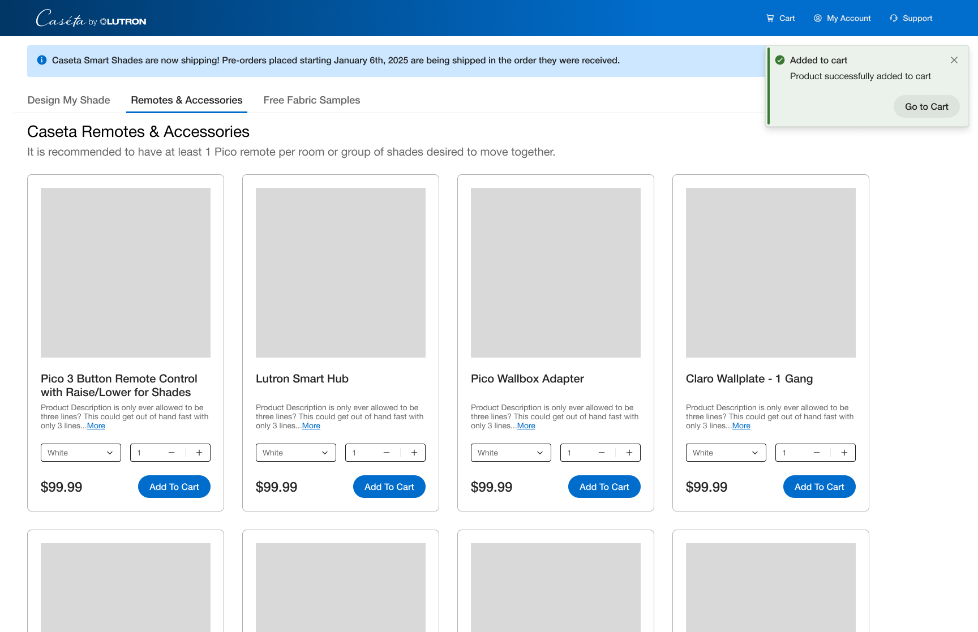Click the Caseta Remotes & Accessories heading

click(138, 131)
